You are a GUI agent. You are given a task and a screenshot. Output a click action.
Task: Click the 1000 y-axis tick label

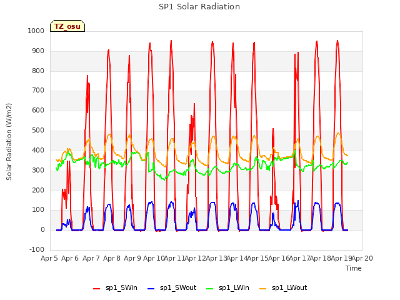tap(36, 31)
